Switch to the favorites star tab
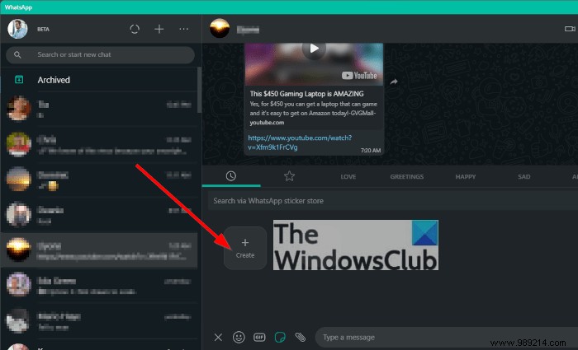The image size is (578, 350). [289, 176]
